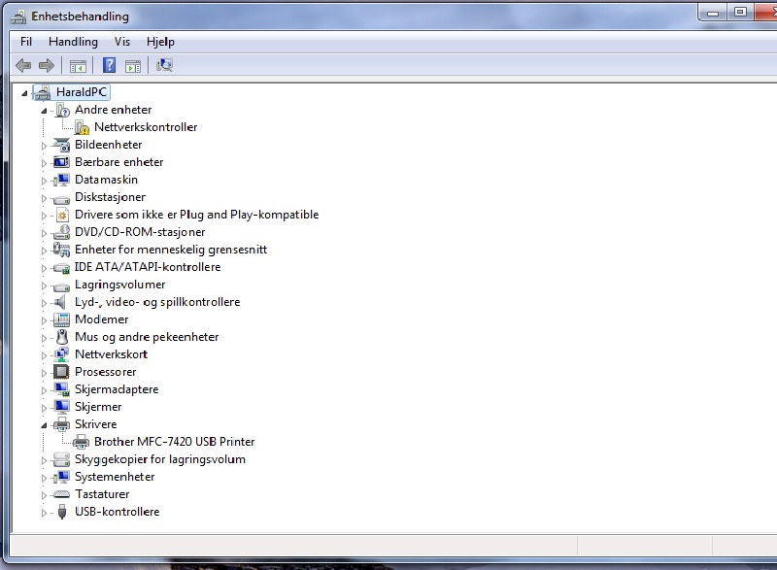777x570 pixels.
Task: Expand the USB-kontrollere arrow
Action: 44,513
